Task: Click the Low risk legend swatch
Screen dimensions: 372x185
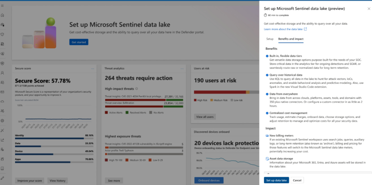Action: (x=232, y=100)
